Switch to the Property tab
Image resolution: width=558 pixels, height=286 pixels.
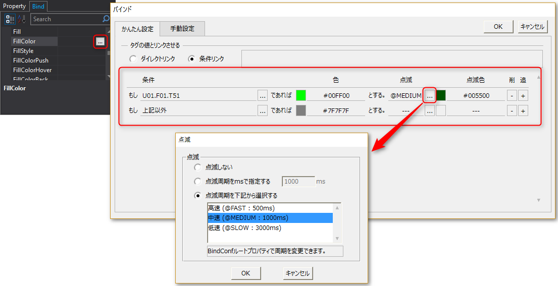click(x=15, y=6)
